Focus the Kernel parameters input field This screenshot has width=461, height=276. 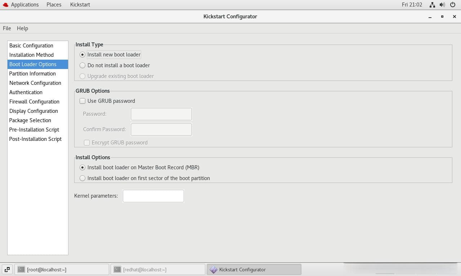point(153,196)
